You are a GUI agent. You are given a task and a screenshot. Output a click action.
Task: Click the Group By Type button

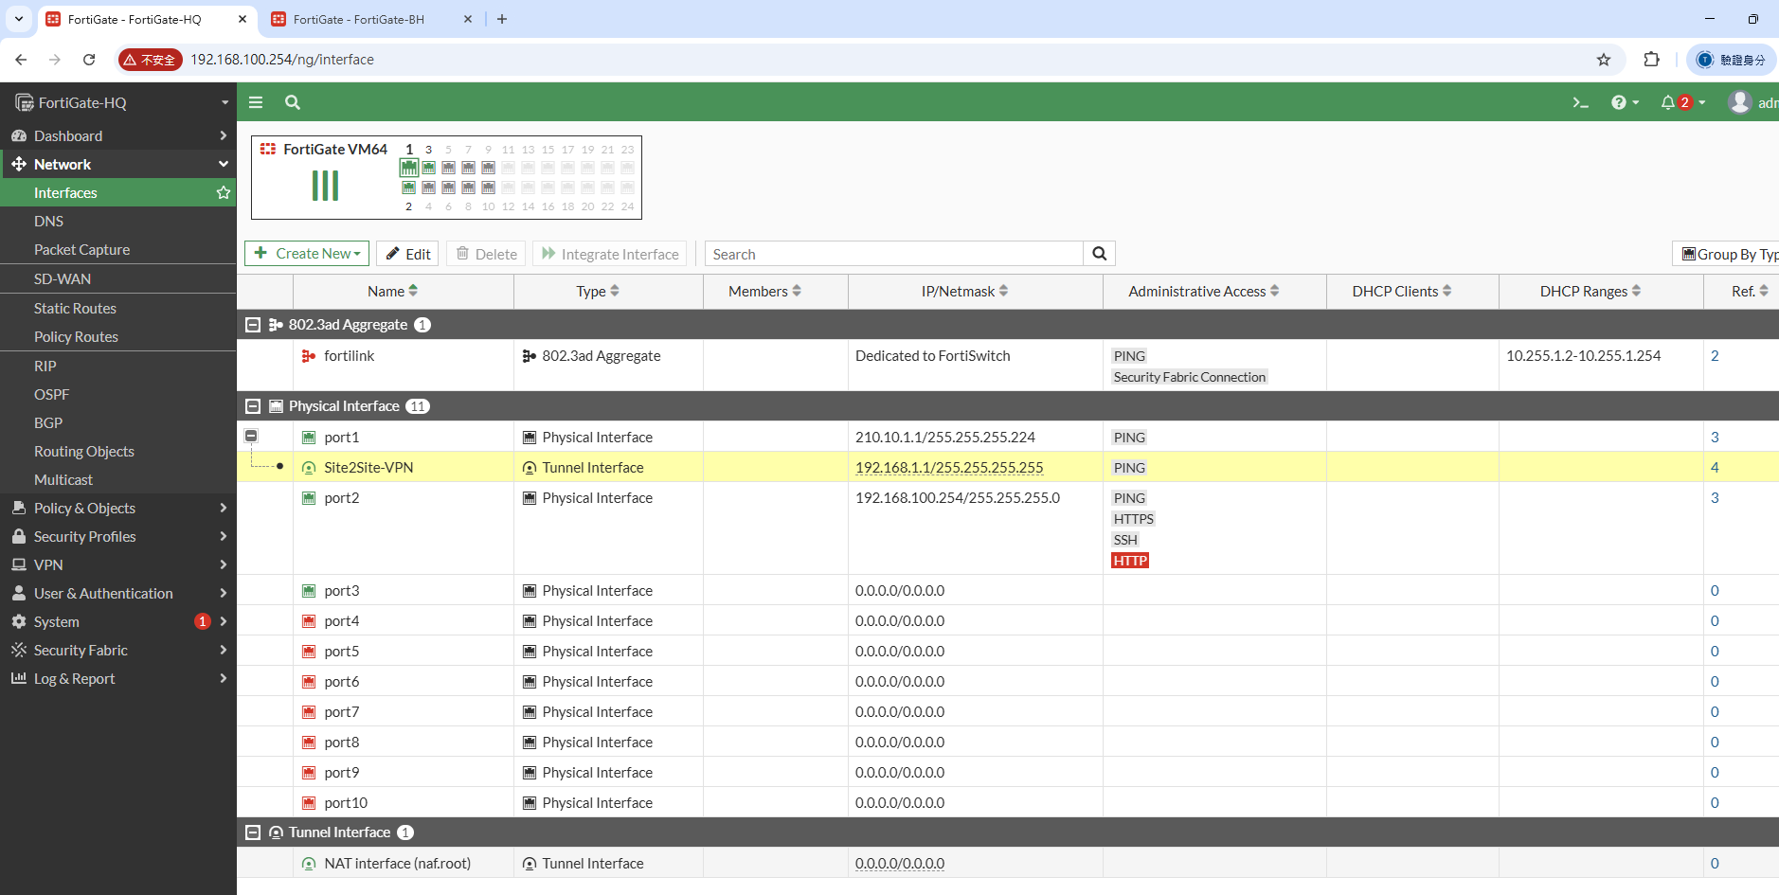pos(1726,254)
